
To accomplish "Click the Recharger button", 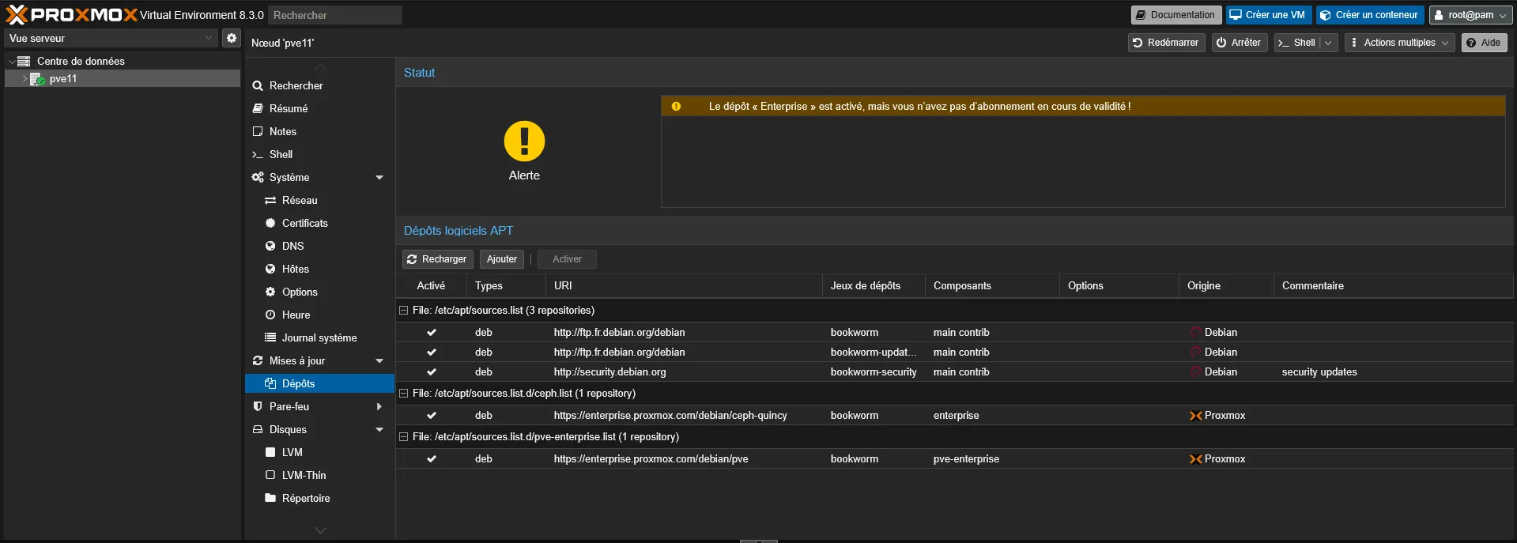I will (437, 259).
